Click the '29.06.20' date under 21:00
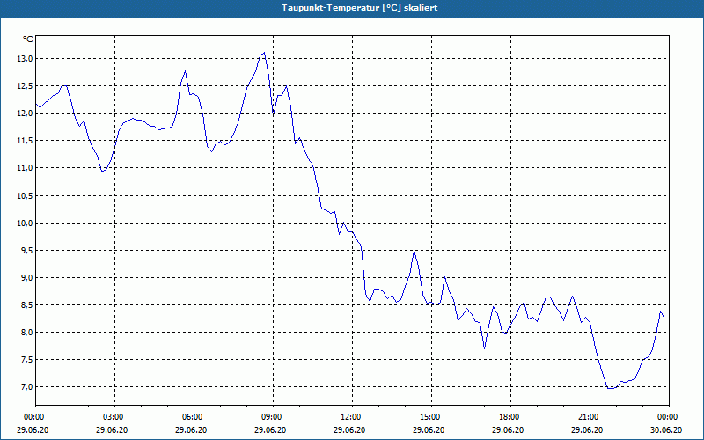Screen dimensions: 704x440 click(x=587, y=429)
